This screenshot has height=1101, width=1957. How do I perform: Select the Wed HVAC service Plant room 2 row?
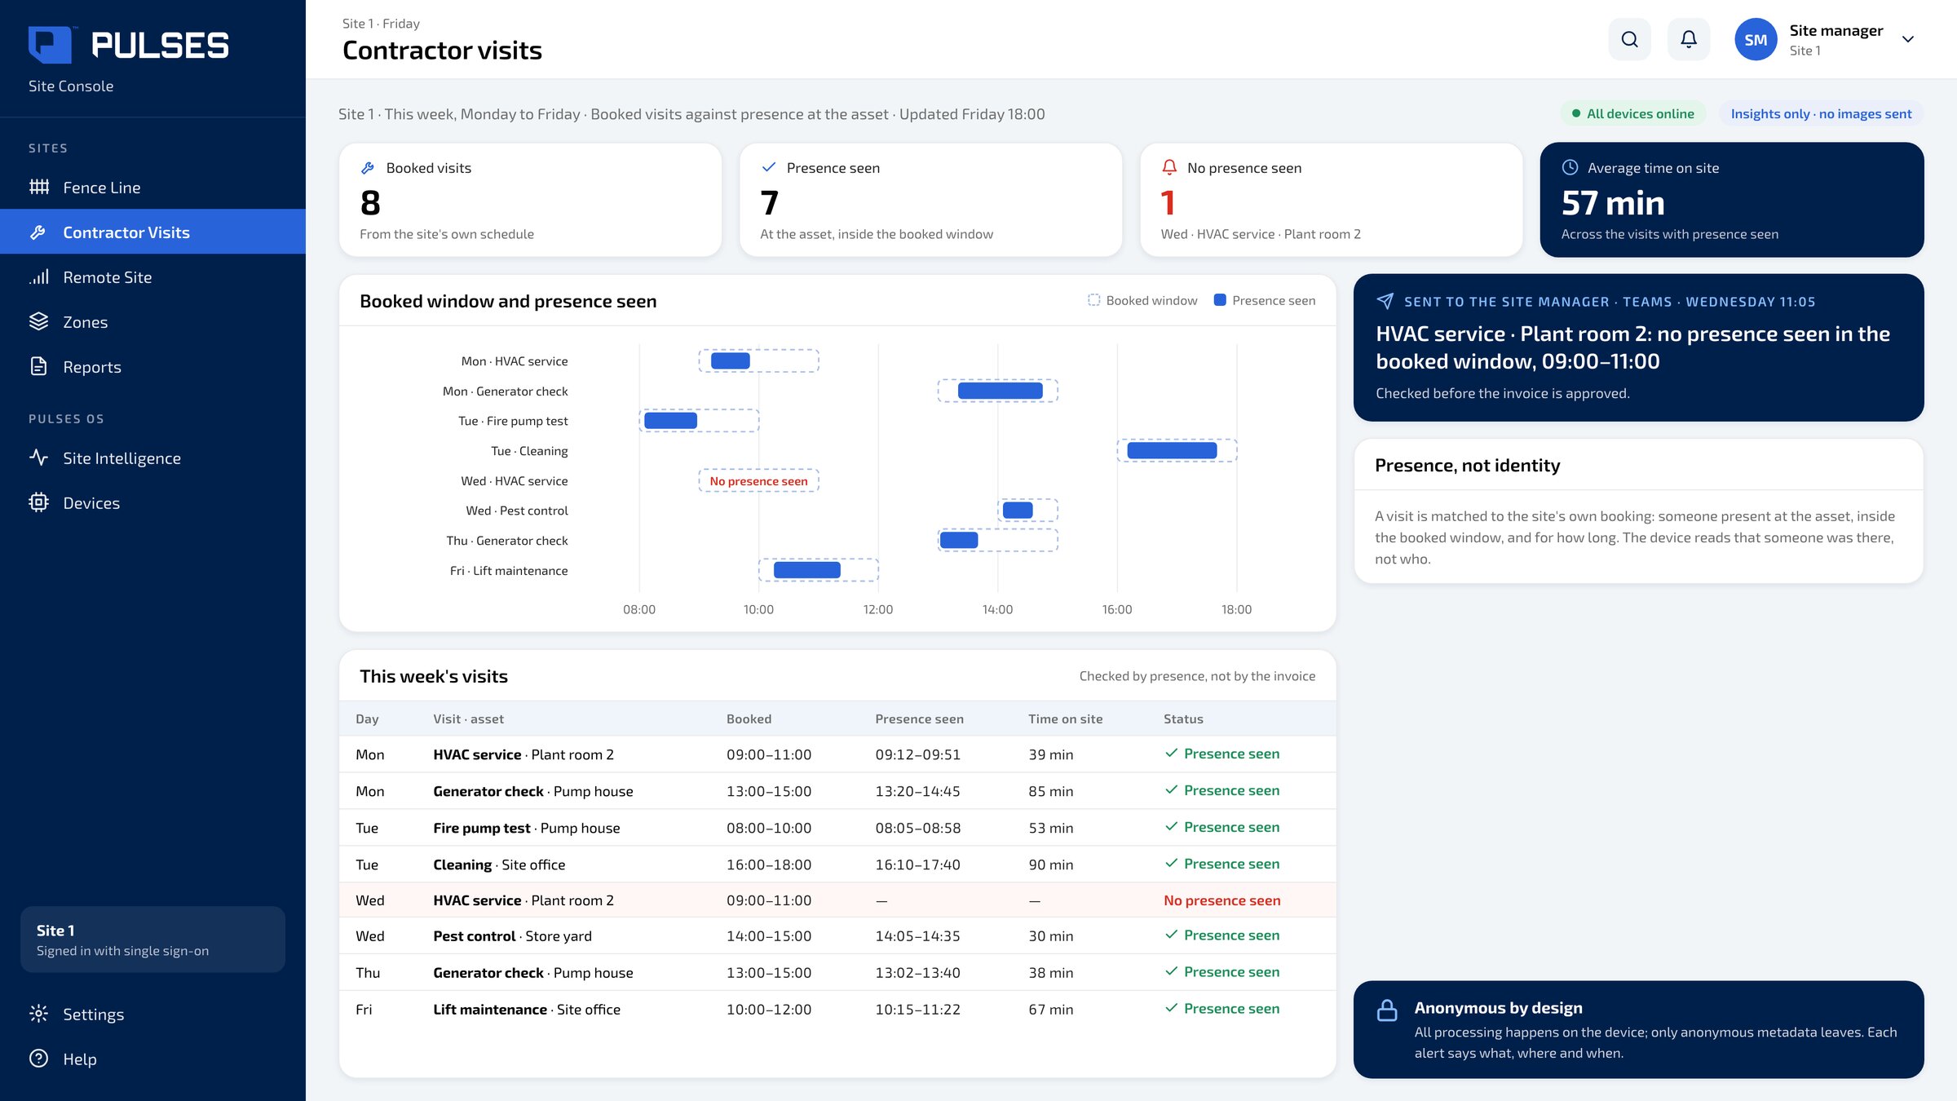[837, 900]
